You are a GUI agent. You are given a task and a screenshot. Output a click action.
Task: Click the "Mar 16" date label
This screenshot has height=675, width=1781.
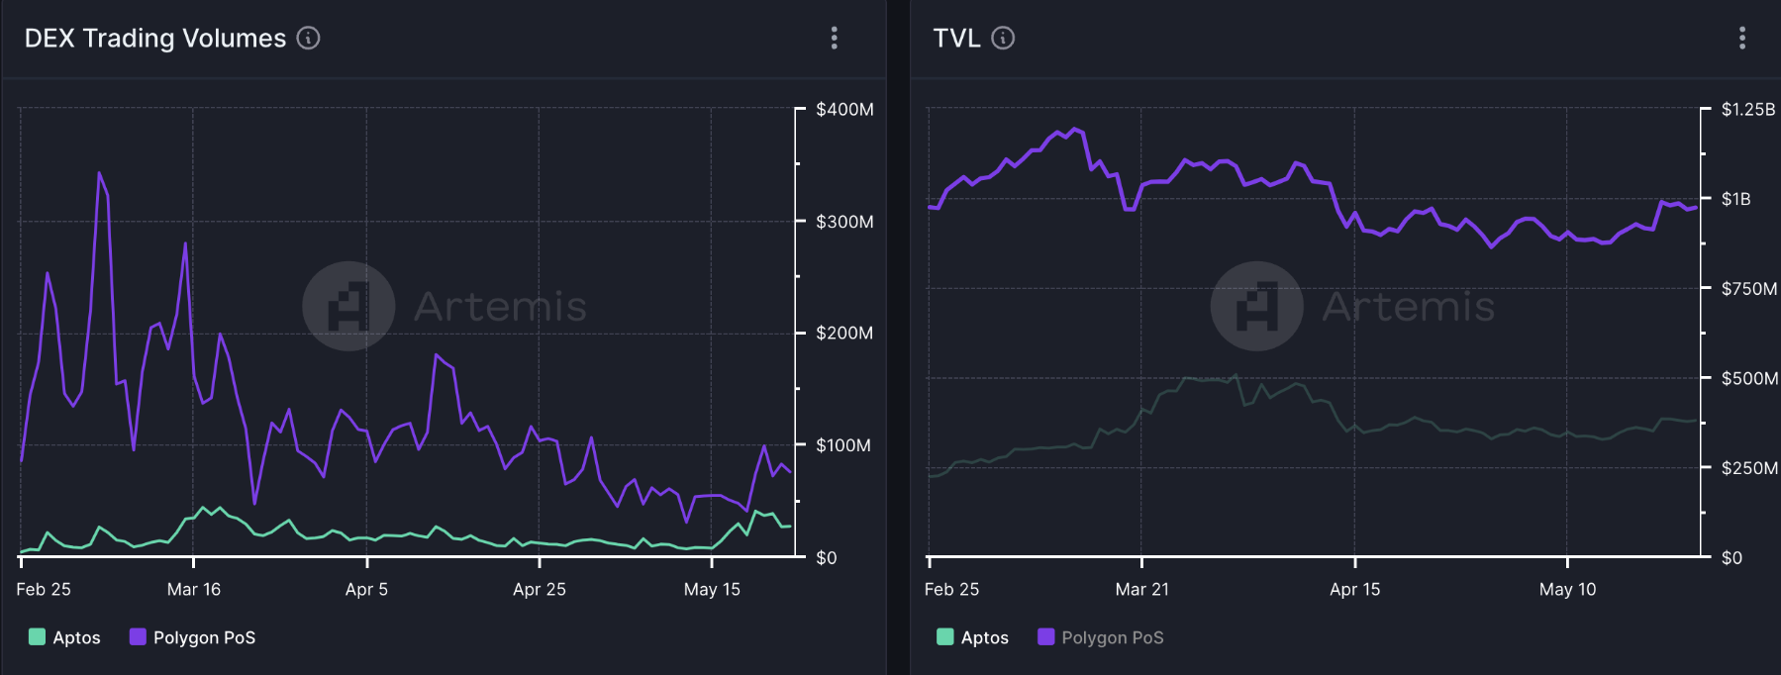pos(194,590)
